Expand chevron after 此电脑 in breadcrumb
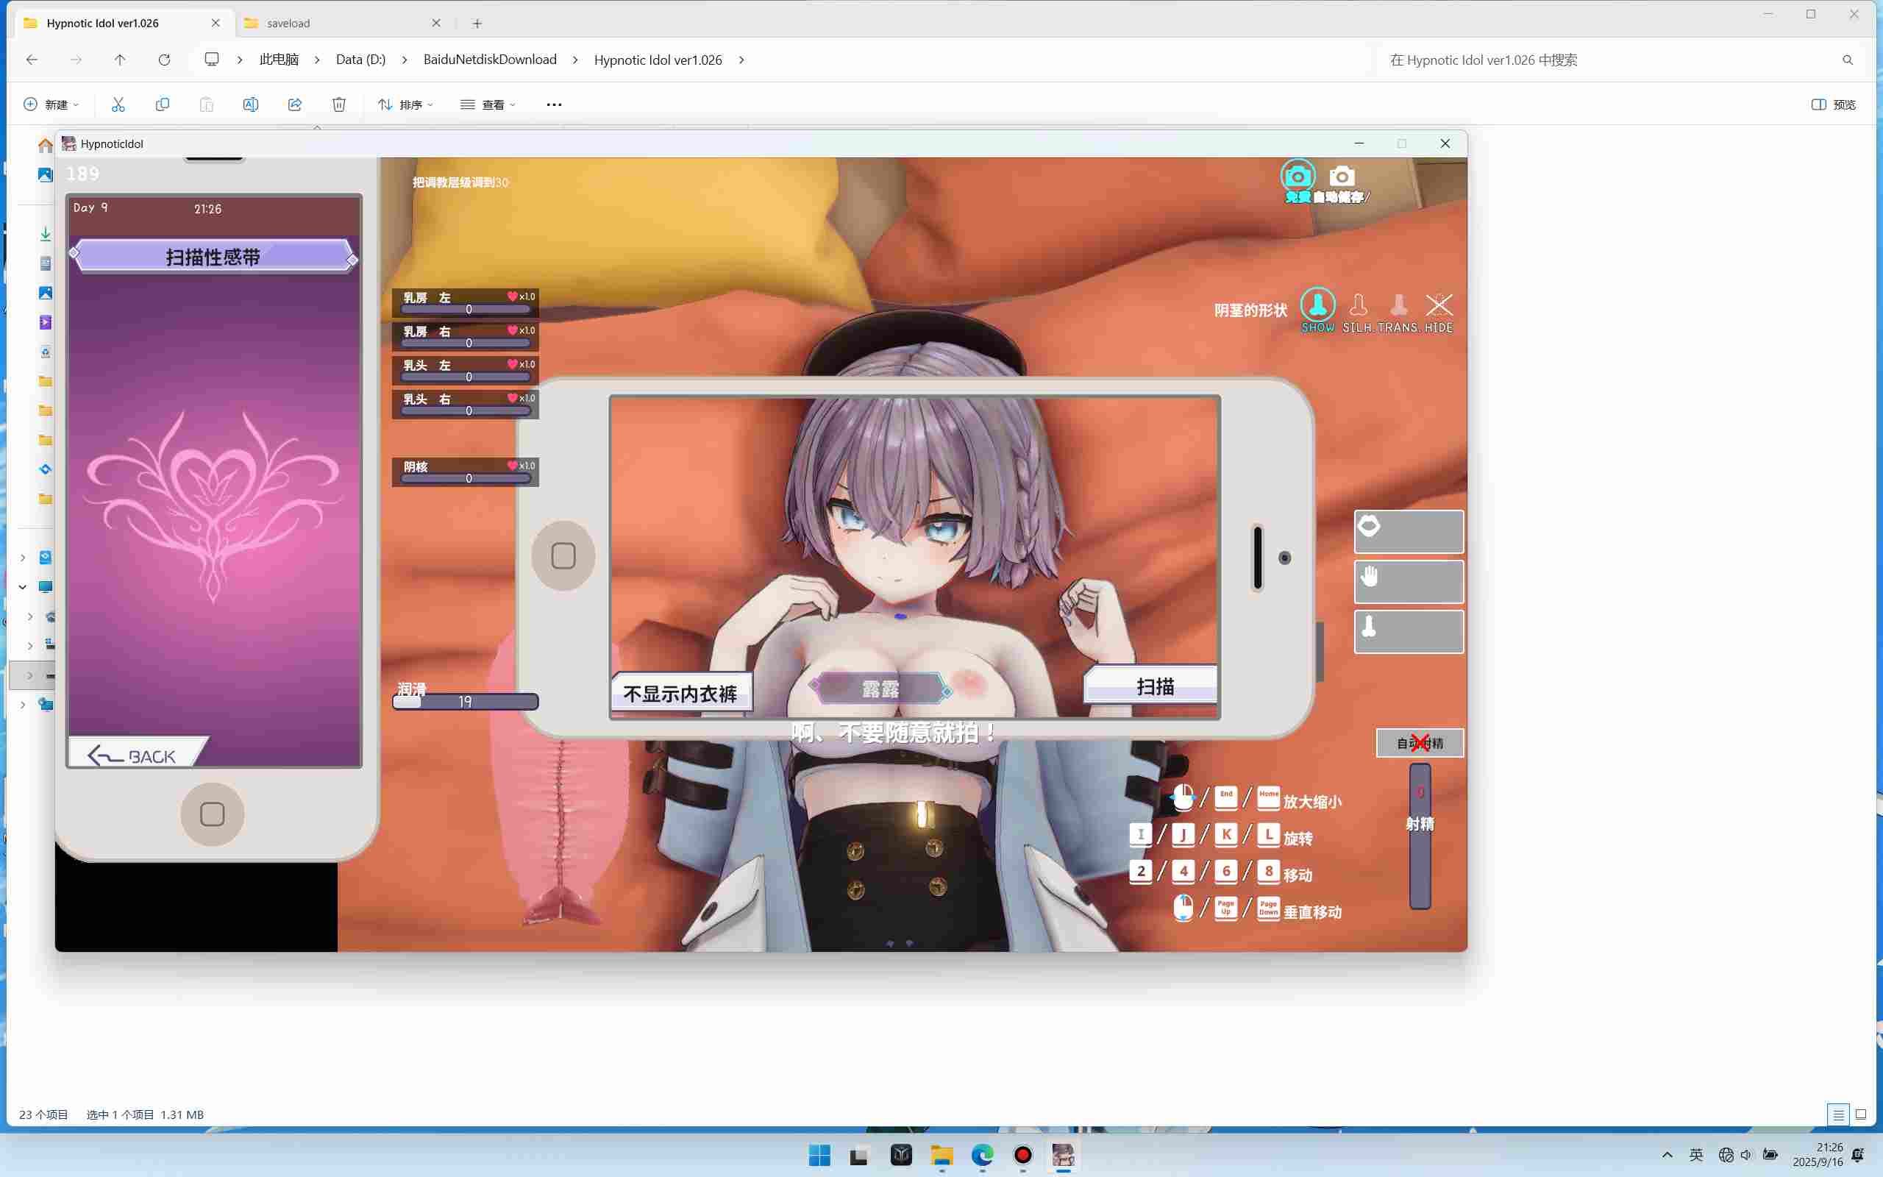 (318, 60)
